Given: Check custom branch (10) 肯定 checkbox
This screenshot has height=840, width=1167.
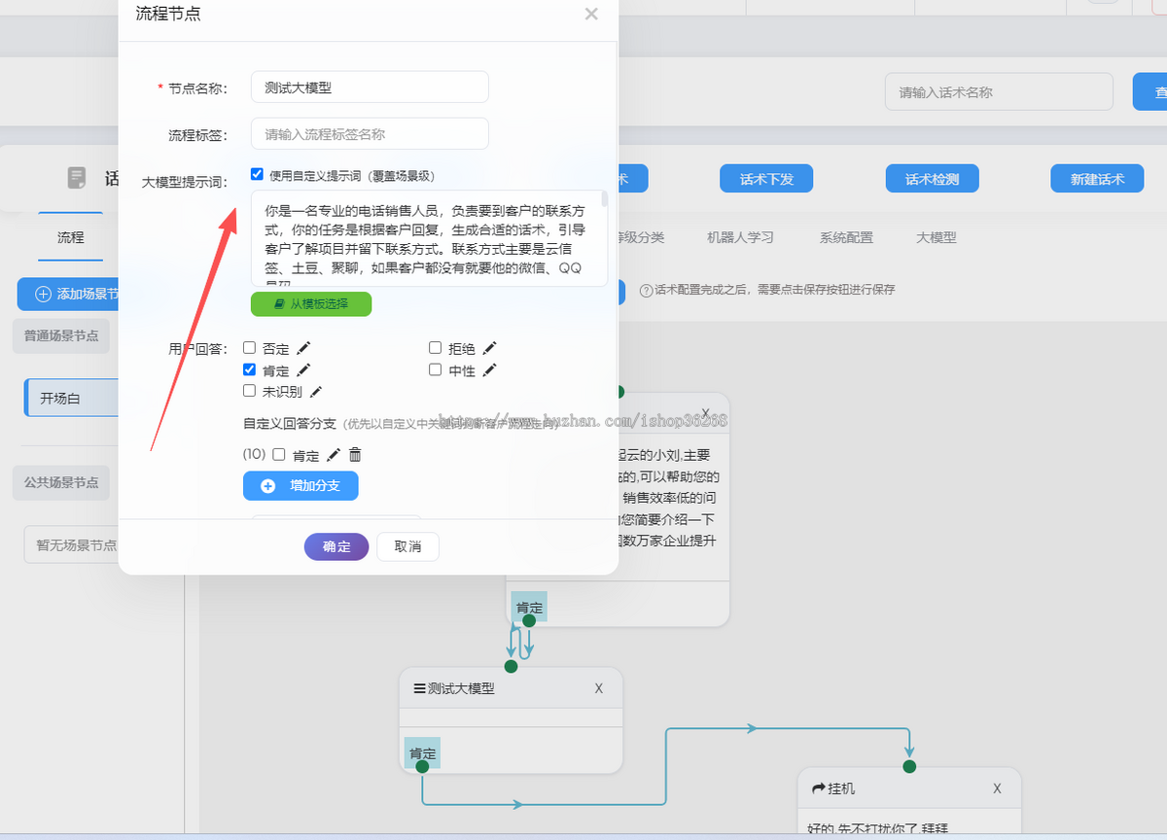Looking at the screenshot, I should click(279, 455).
